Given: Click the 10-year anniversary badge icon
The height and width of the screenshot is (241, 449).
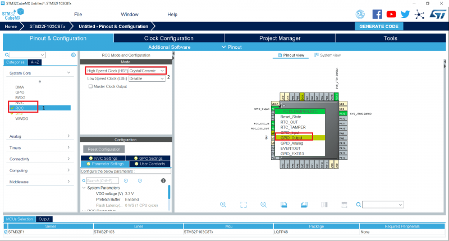Looking at the screenshot, I should tap(360, 14).
